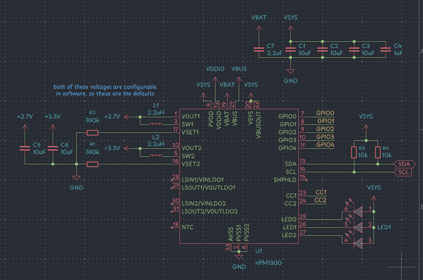This screenshot has width=423, height=280.
Task: Select the VSYS arrow above R3 and R4
Action: [x=366, y=128]
